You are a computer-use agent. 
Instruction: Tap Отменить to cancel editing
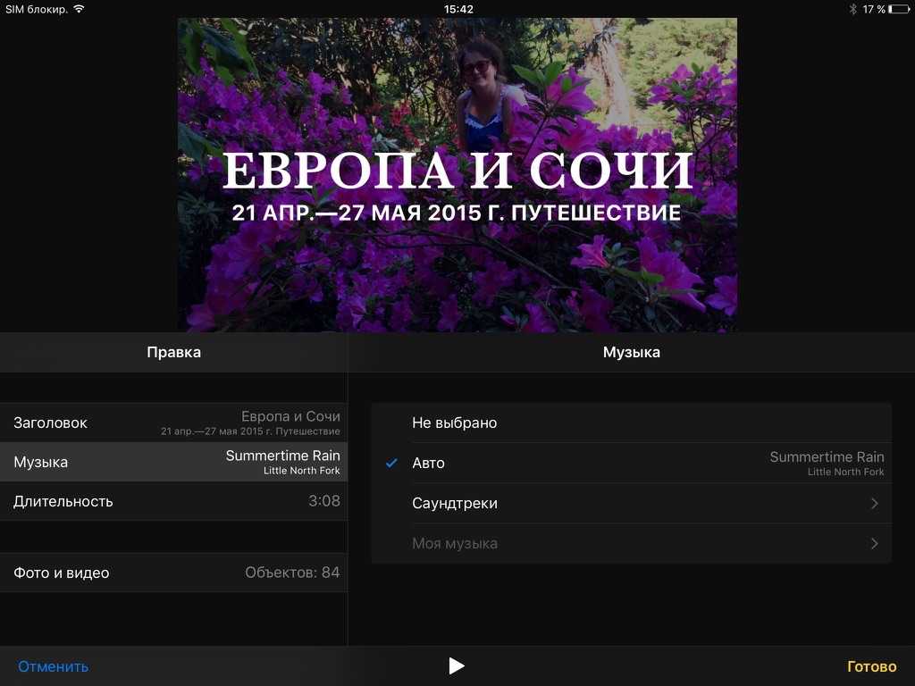[x=54, y=666]
